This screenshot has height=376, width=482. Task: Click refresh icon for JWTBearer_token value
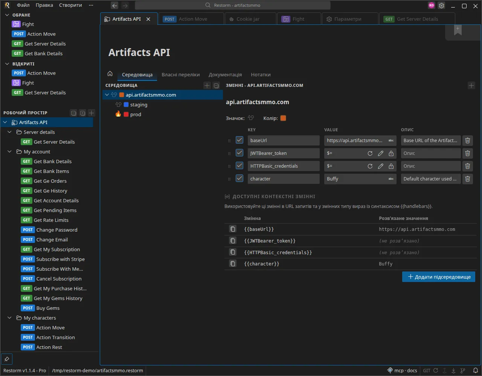(370, 153)
